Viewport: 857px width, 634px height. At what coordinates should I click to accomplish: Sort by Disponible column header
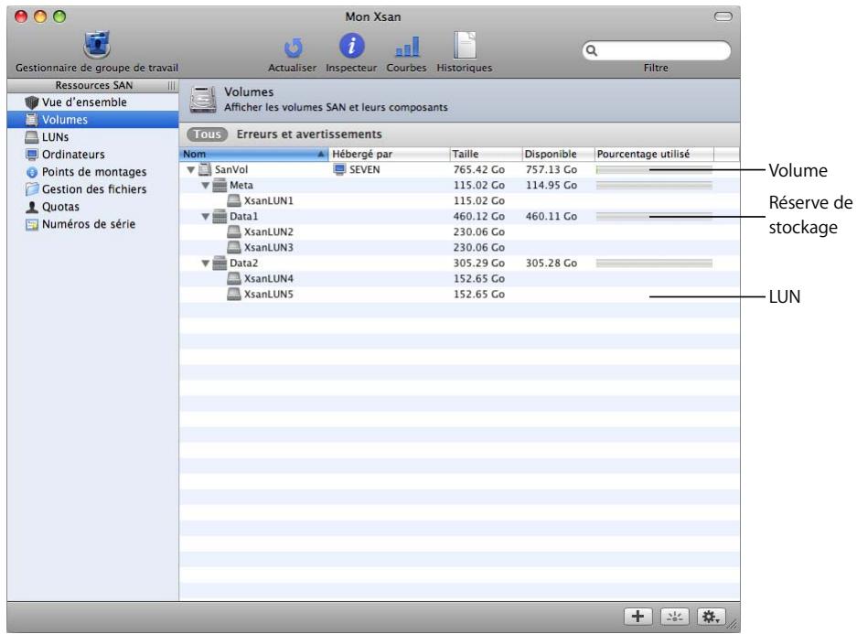coord(558,154)
